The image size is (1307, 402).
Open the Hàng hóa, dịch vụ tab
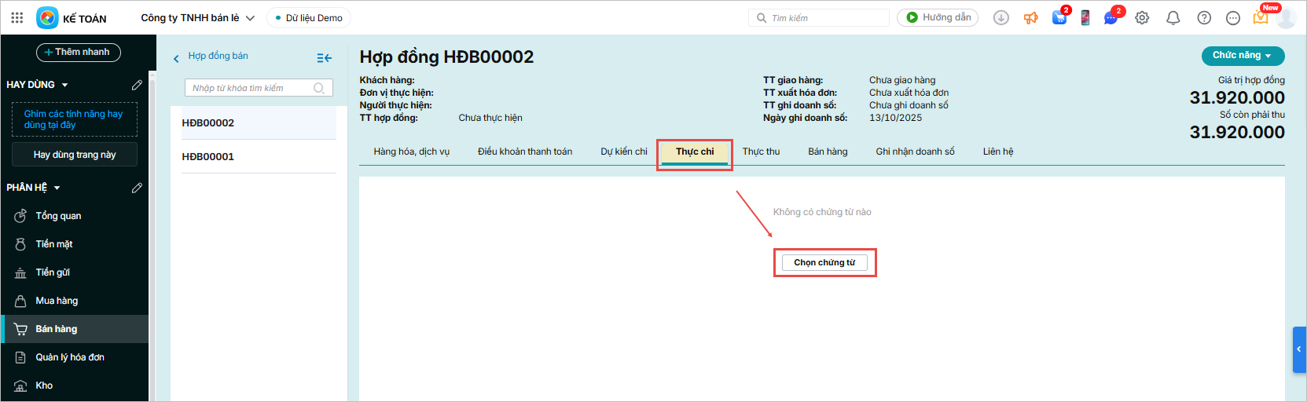411,152
